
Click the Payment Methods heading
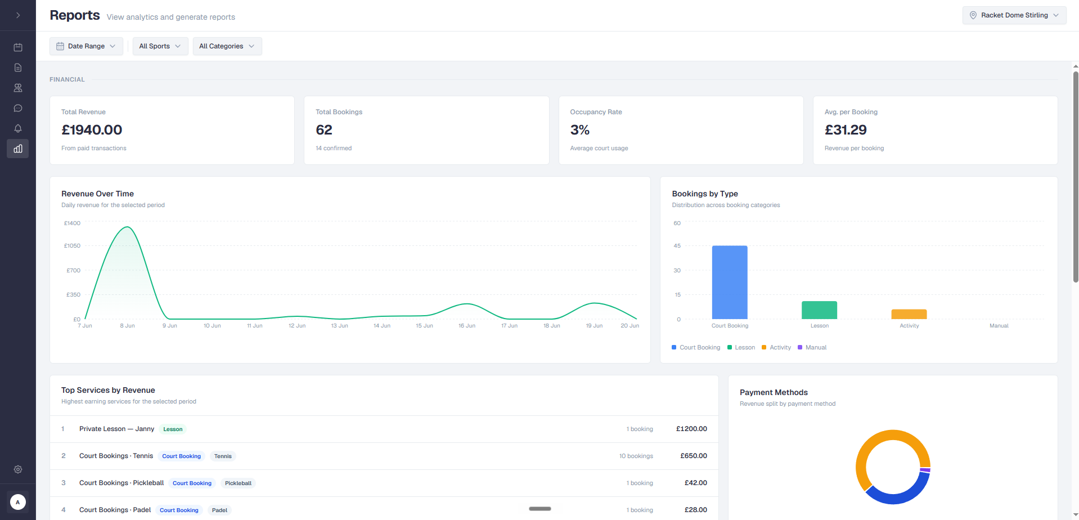coord(774,392)
